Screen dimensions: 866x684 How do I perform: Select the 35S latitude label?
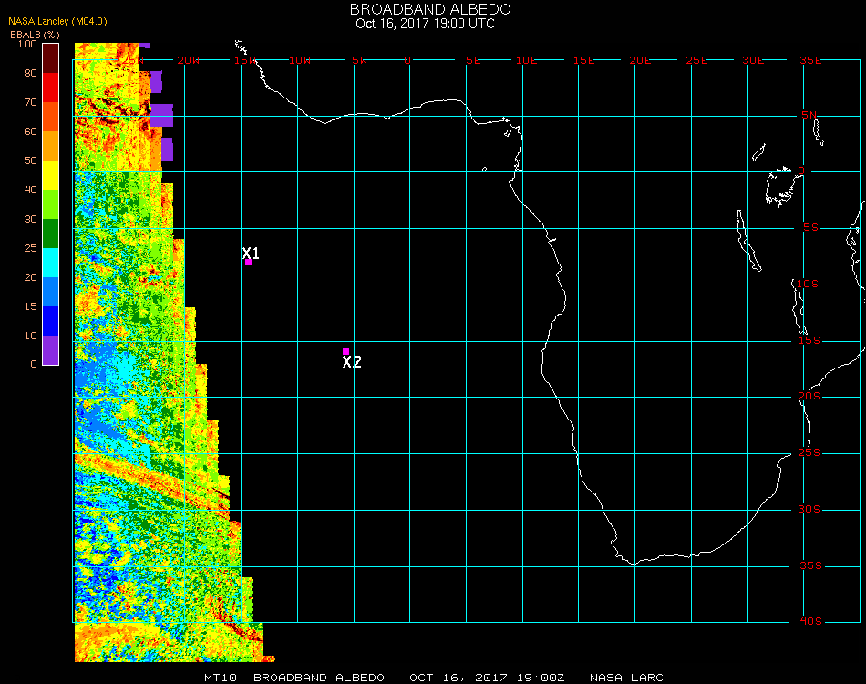(x=810, y=565)
